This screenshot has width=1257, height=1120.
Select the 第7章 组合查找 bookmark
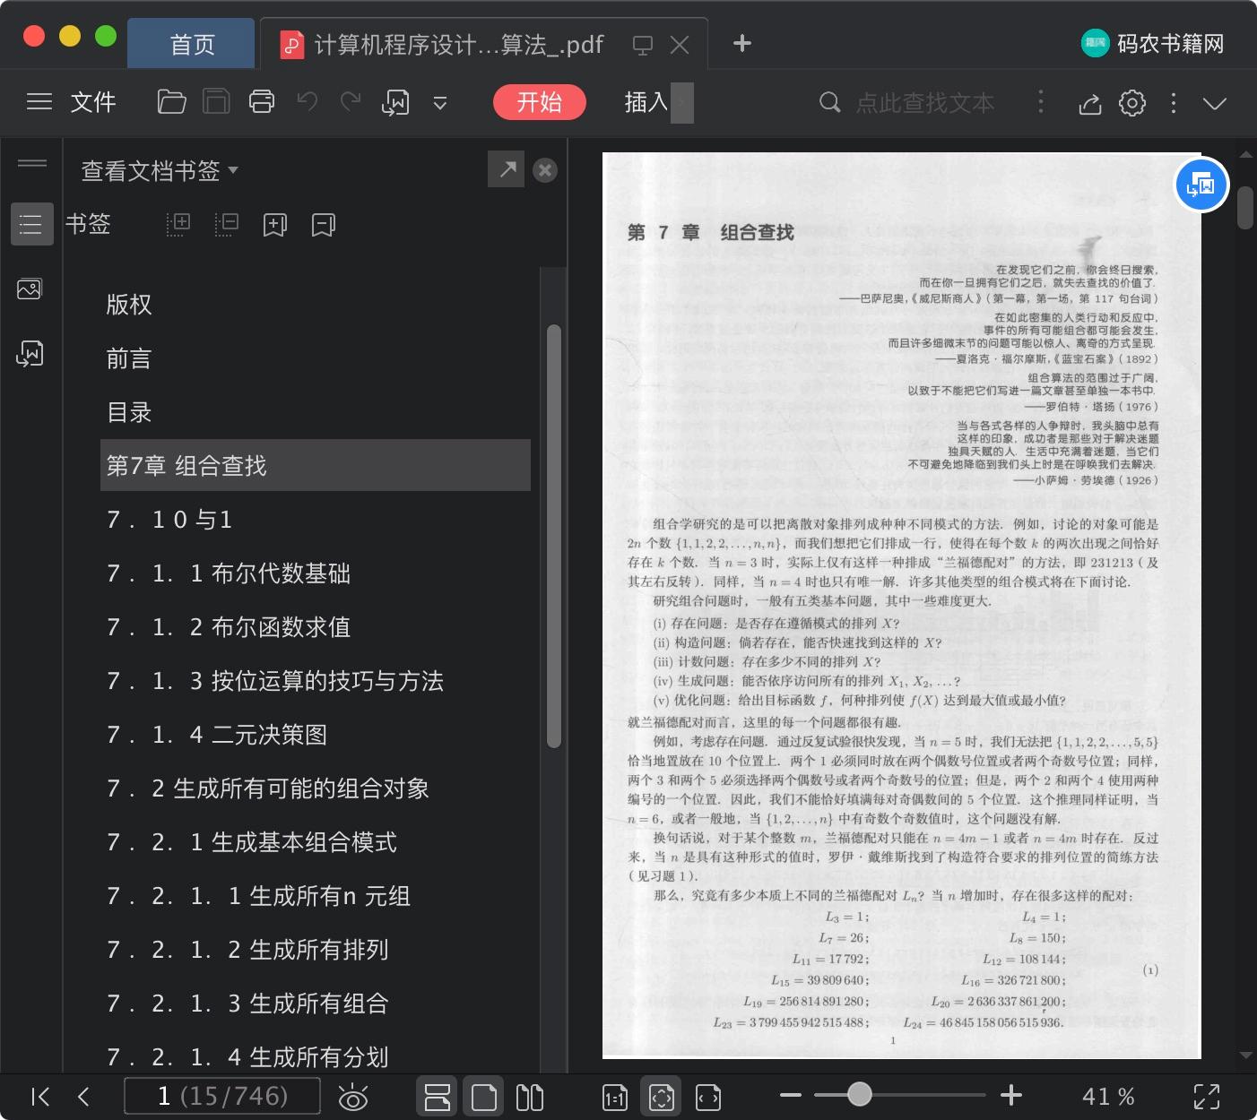point(316,465)
